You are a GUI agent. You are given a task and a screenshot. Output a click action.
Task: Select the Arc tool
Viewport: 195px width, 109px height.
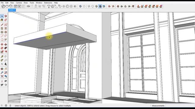2,36
